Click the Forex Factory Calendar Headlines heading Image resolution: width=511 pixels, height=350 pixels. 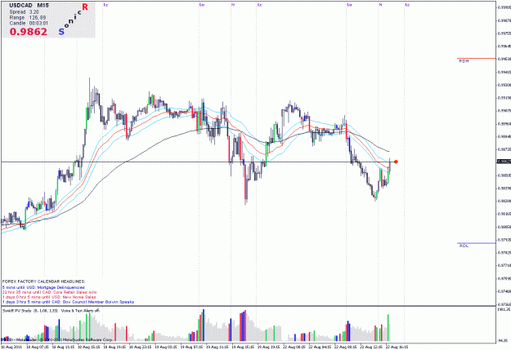coord(43,281)
